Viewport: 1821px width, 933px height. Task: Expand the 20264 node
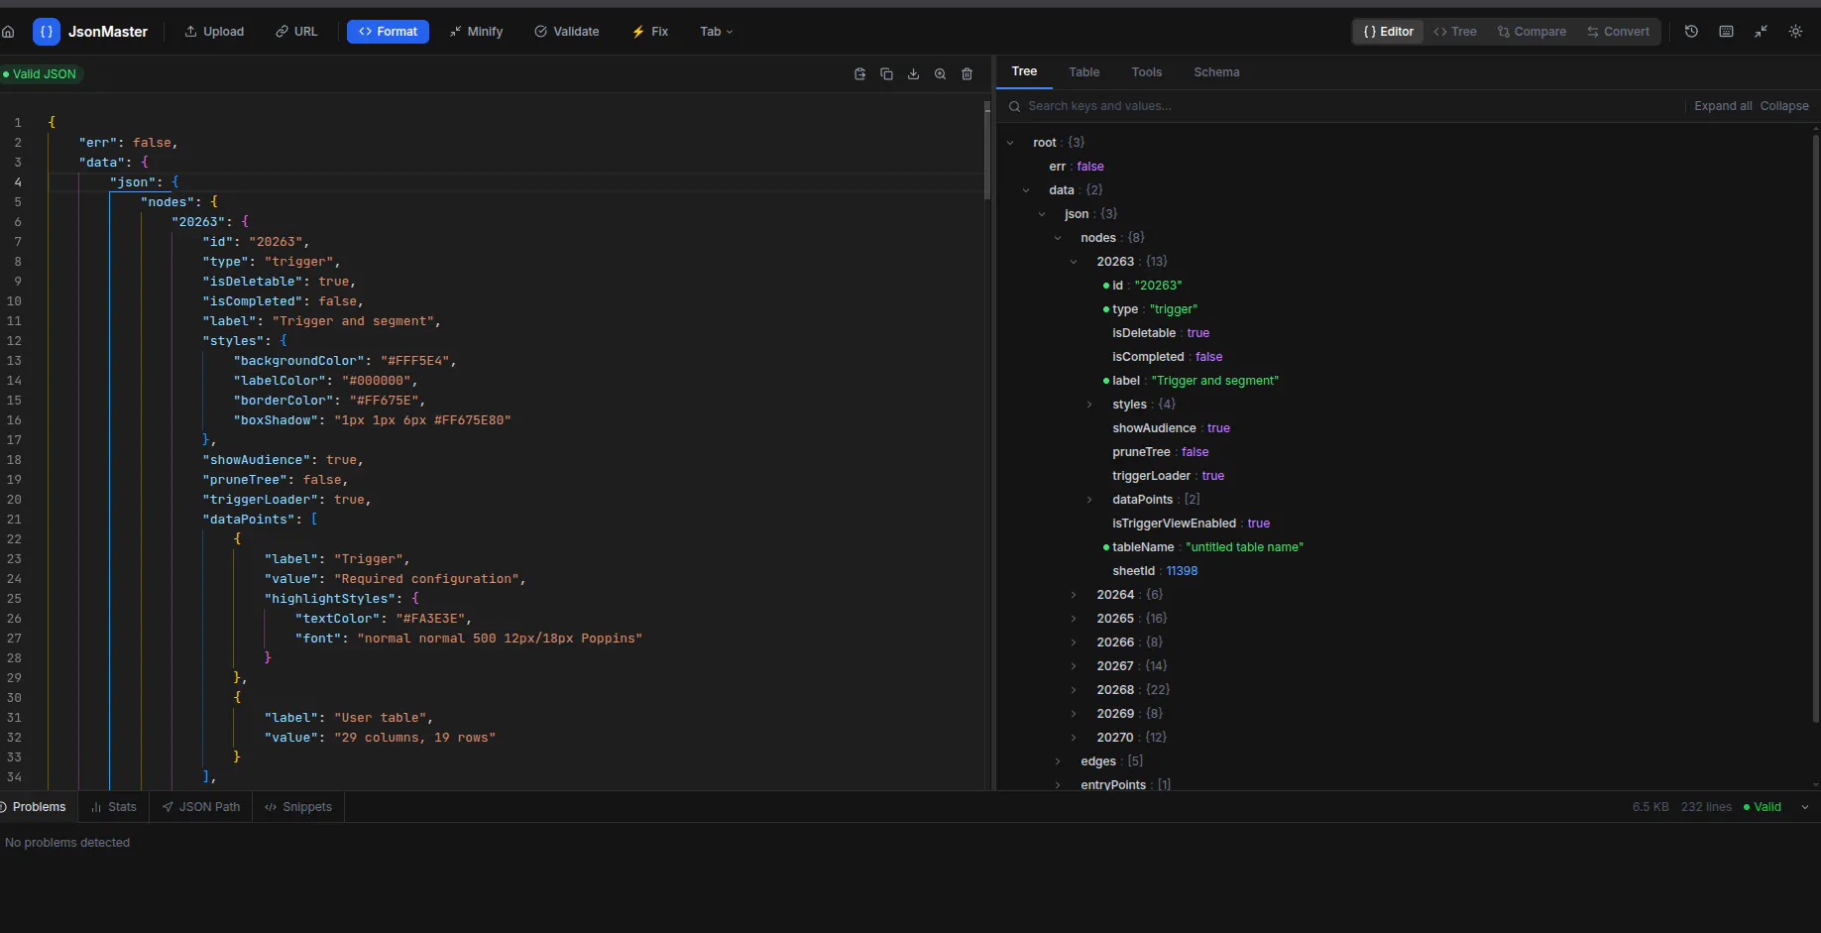point(1074,595)
